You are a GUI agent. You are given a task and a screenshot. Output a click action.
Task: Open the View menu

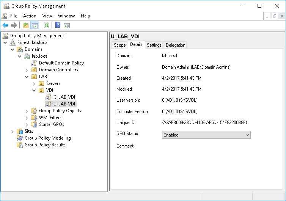coord(47,16)
